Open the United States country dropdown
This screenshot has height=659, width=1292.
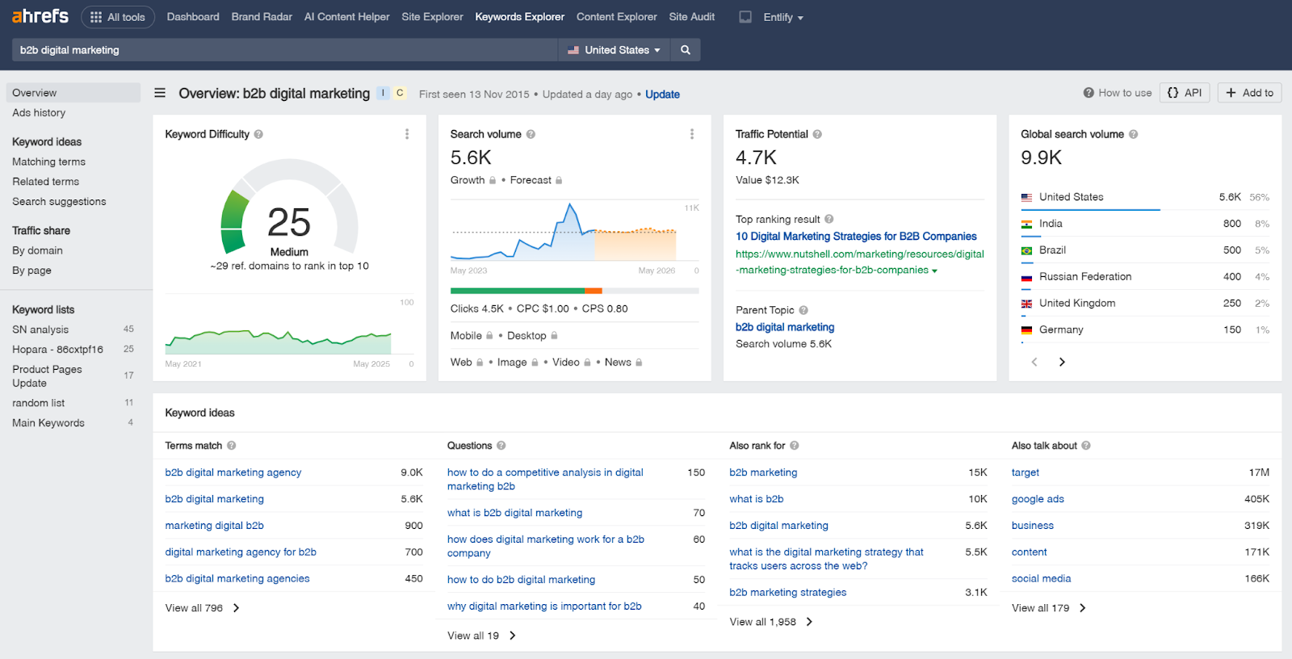point(615,50)
